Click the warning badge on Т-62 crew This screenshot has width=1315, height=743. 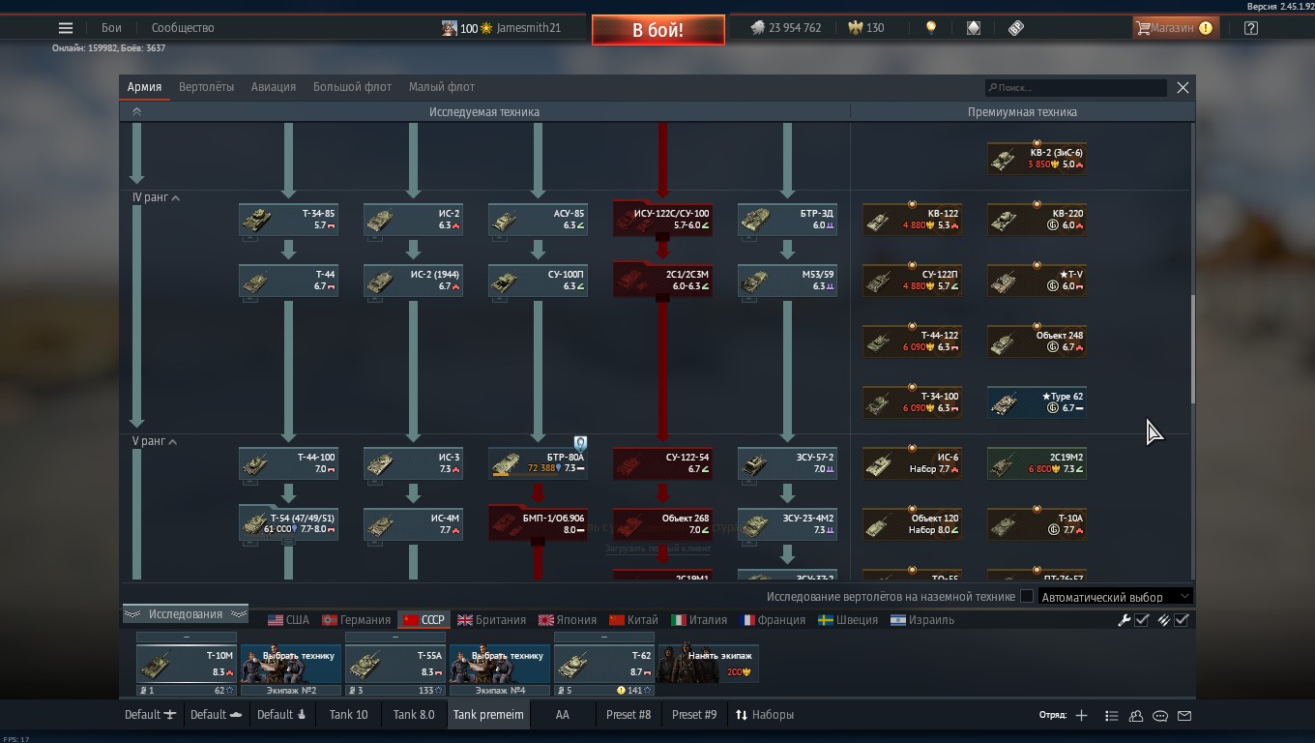tap(622, 690)
